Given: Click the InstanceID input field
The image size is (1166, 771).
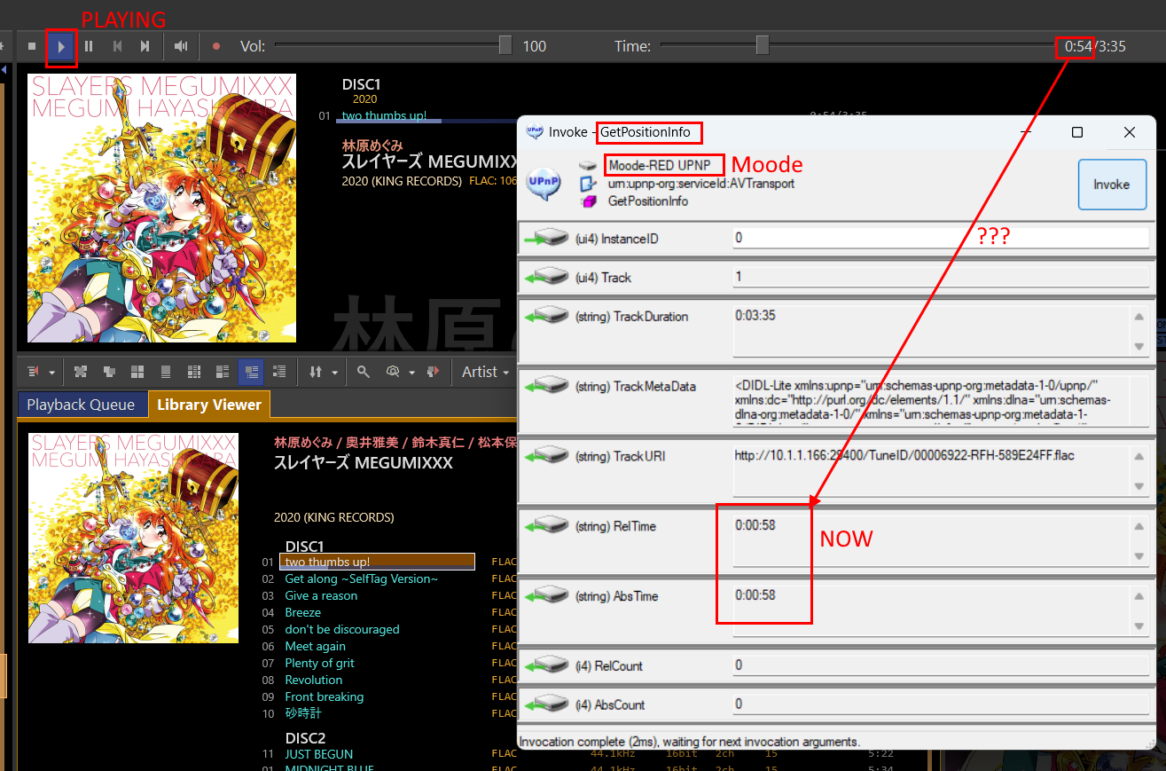Looking at the screenshot, I should pos(940,238).
